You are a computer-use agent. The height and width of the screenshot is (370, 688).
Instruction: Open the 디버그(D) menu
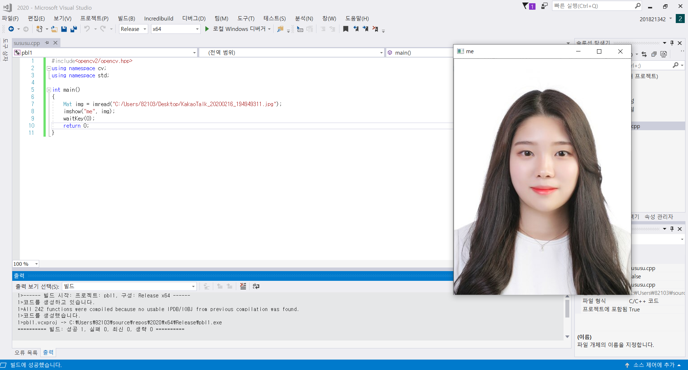tap(194, 18)
